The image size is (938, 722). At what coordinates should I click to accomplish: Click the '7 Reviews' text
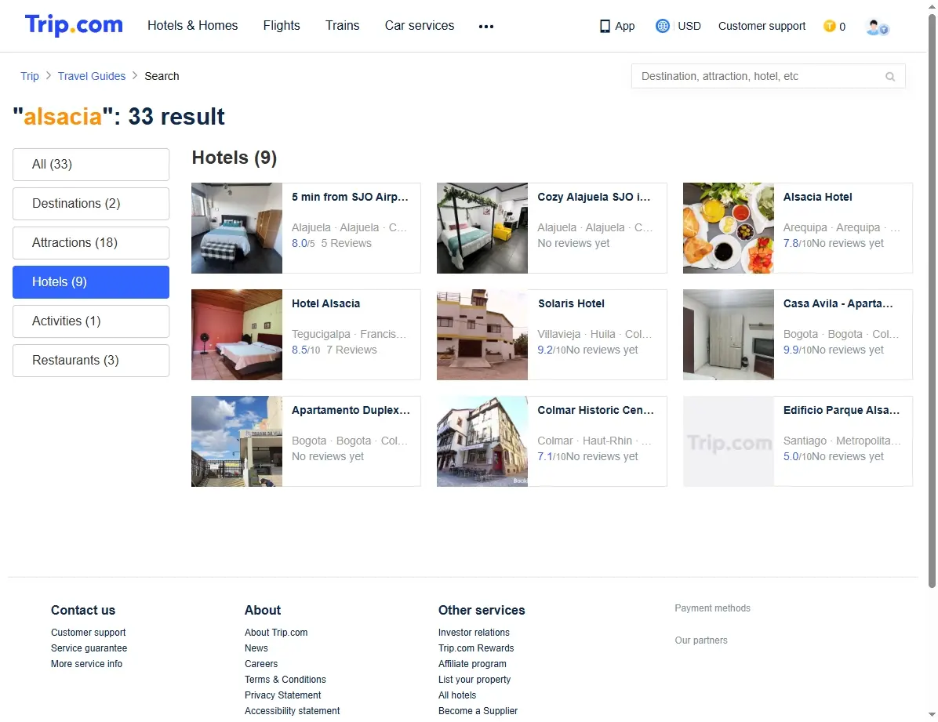coord(351,350)
